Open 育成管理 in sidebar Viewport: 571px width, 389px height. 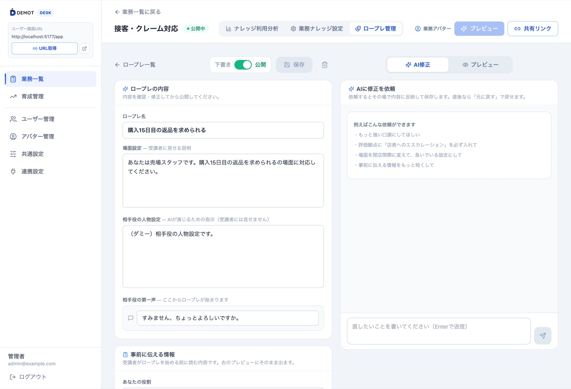51,96
